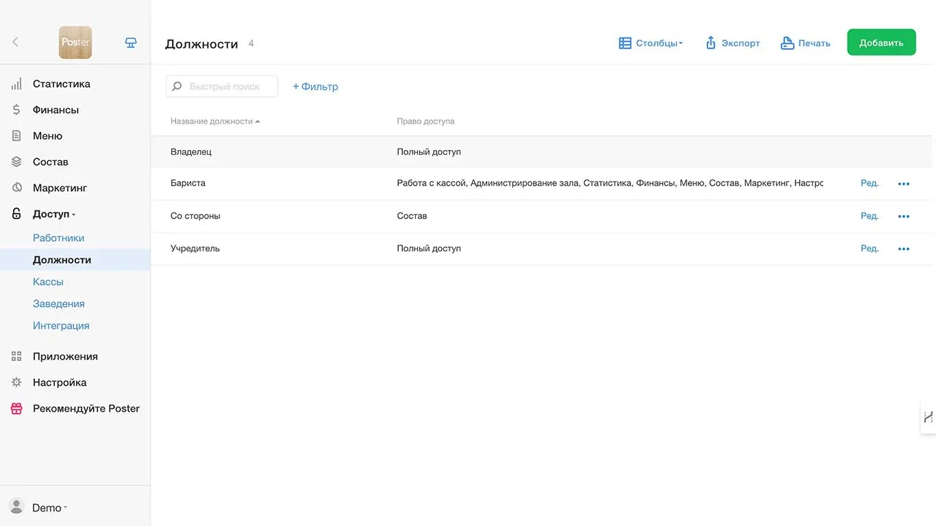The width and height of the screenshot is (936, 526).
Task: Click the gift icon for Рекомендуйте Poster
Action: [16, 409]
